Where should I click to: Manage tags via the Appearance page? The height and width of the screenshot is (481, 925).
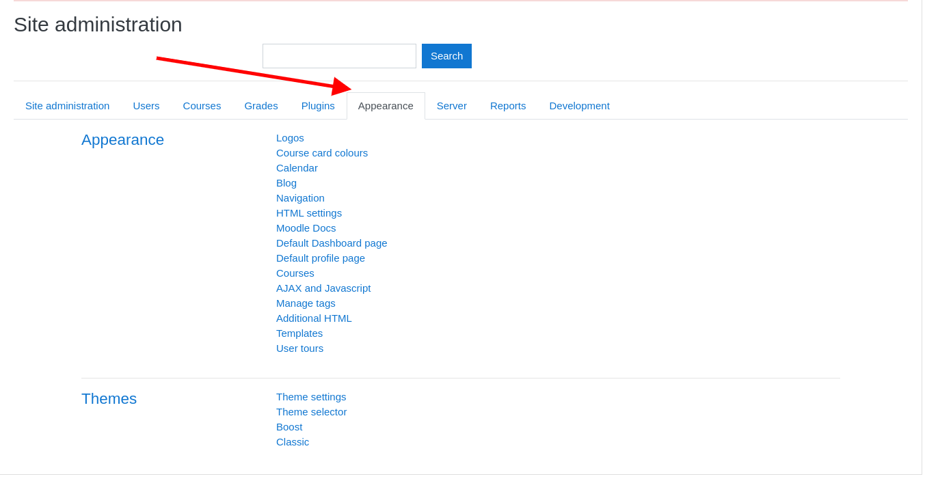coord(306,303)
